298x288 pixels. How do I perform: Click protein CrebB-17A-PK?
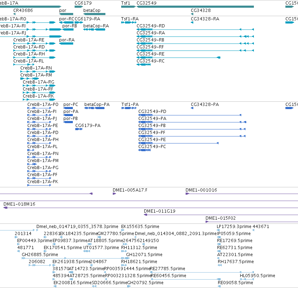pyautogui.click(x=43, y=182)
